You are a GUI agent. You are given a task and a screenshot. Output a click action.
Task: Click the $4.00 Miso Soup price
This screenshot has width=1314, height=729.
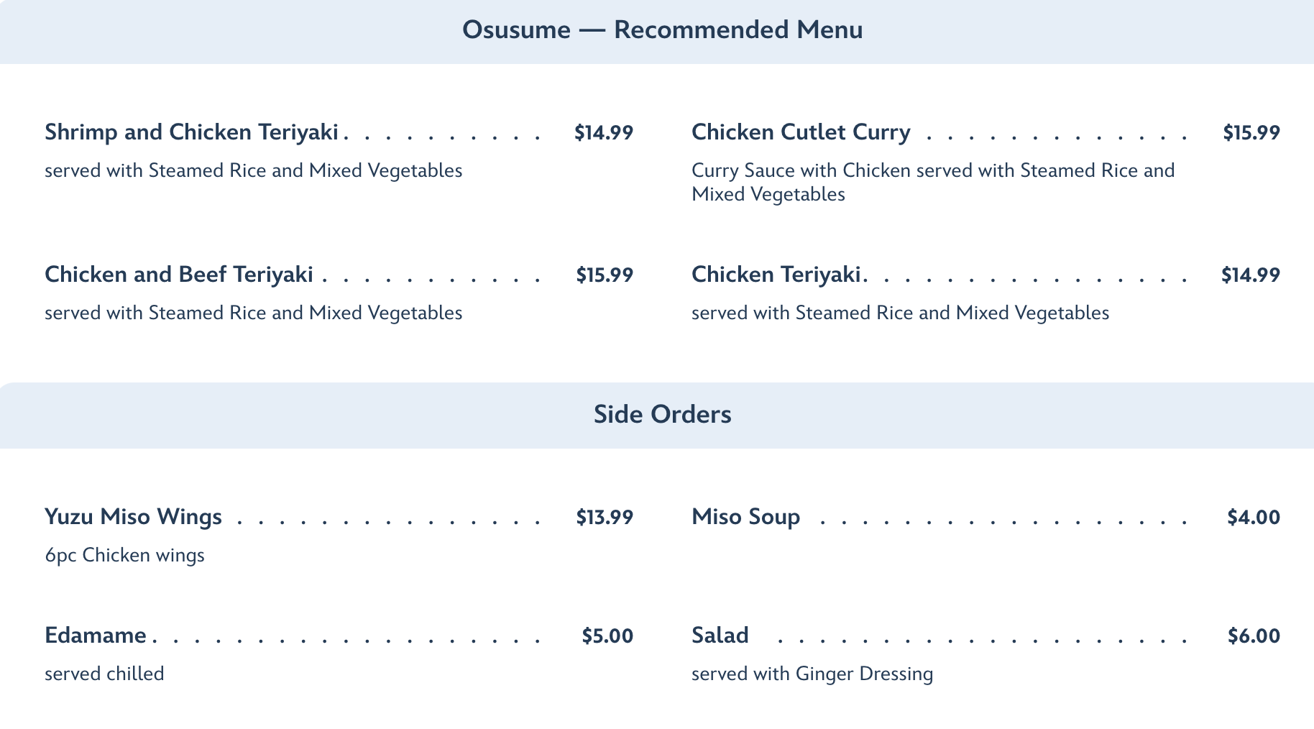click(x=1253, y=518)
